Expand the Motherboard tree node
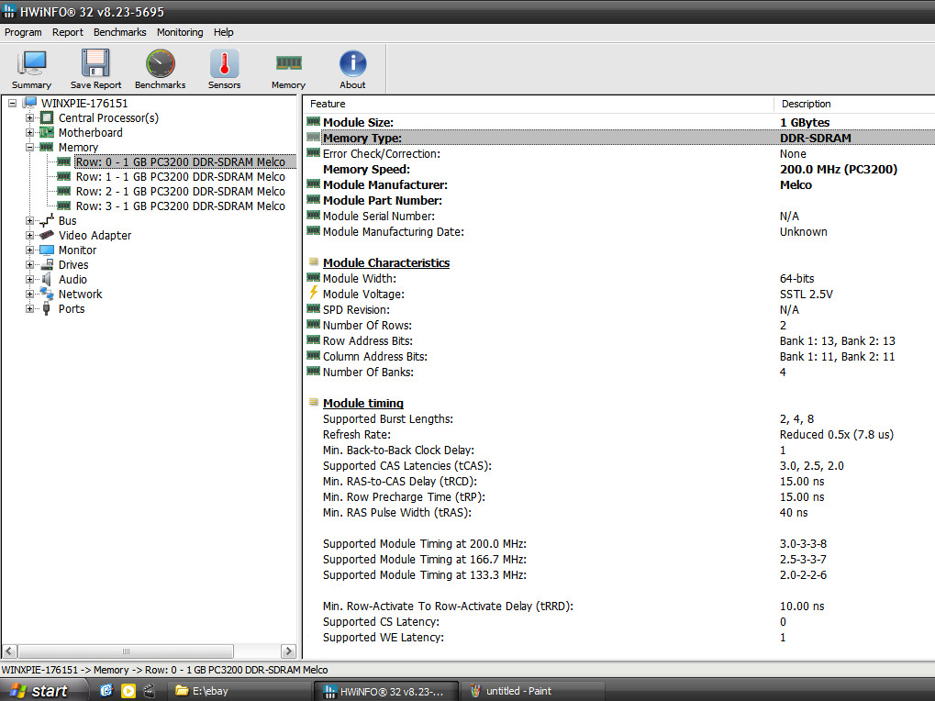 tap(30, 133)
